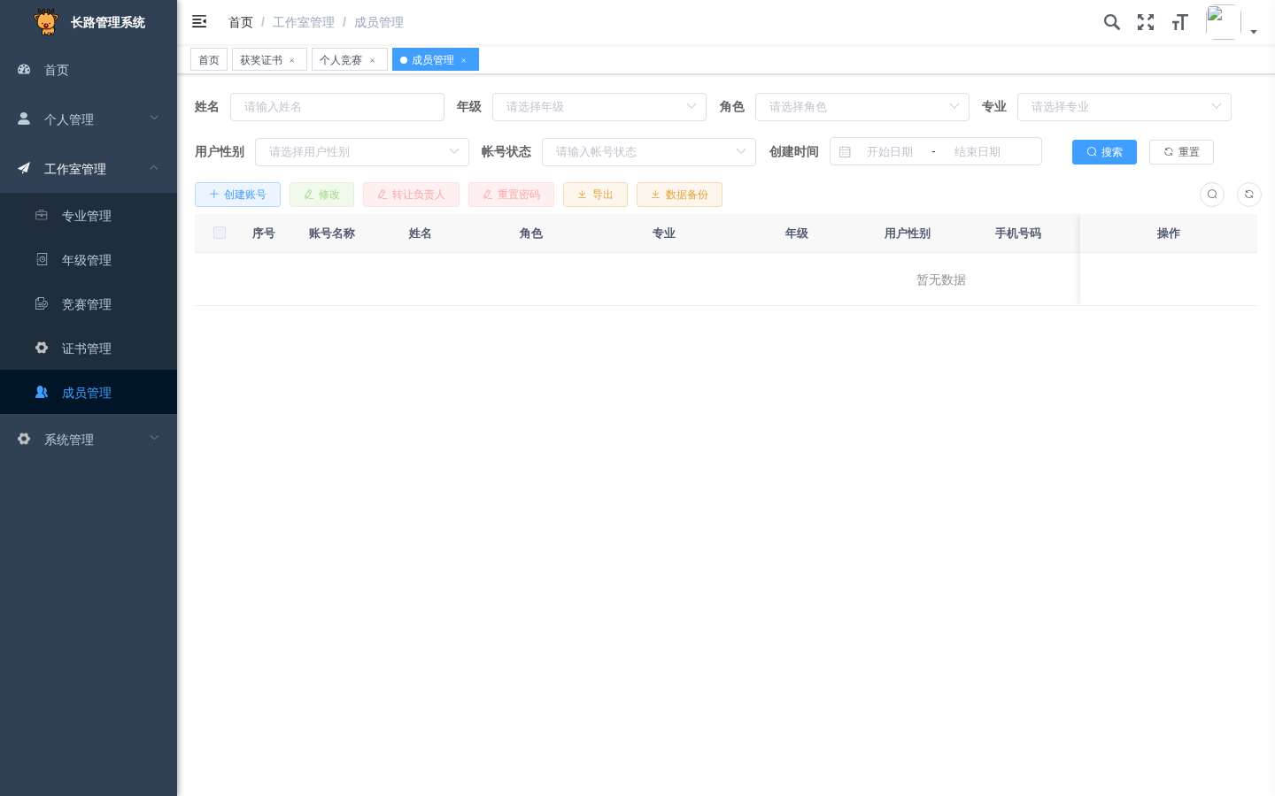The height and width of the screenshot is (796, 1275).
Task: Collapse sidebar with hamburger toggle icon
Action: (x=199, y=21)
